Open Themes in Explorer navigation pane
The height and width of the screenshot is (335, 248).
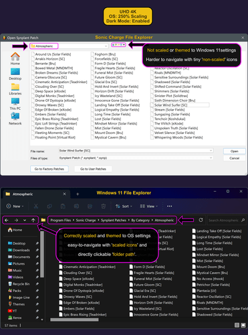coord(17,304)
